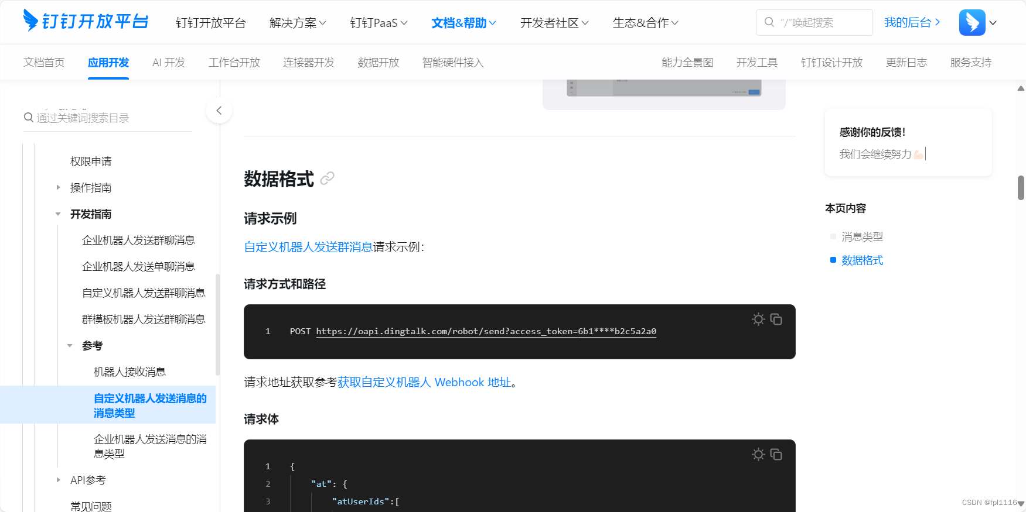Expand the 解决方案 dropdown menu
Screen dimensions: 1026x512
[x=298, y=23]
